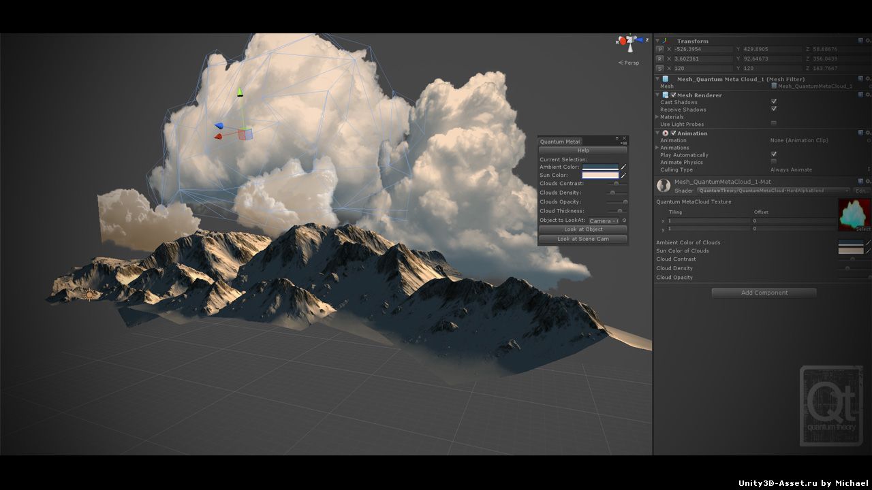Select the Quantum MetaCloud tab
The height and width of the screenshot is (490, 872).
pyautogui.click(x=560, y=142)
